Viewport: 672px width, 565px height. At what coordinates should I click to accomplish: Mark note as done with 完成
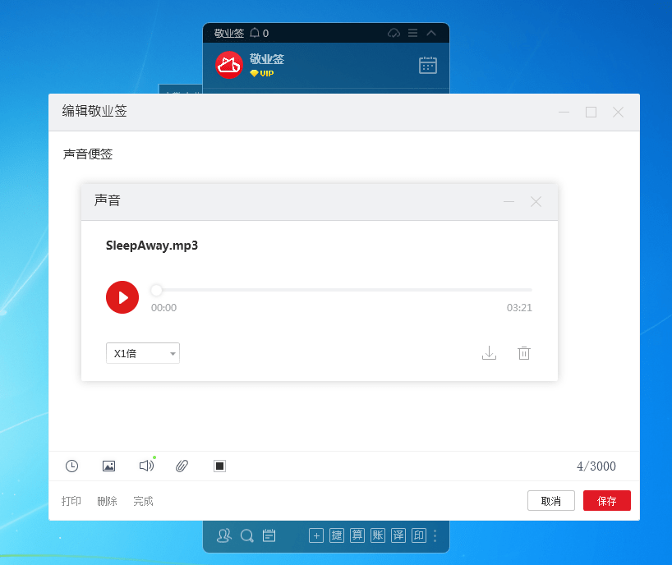pyautogui.click(x=143, y=501)
